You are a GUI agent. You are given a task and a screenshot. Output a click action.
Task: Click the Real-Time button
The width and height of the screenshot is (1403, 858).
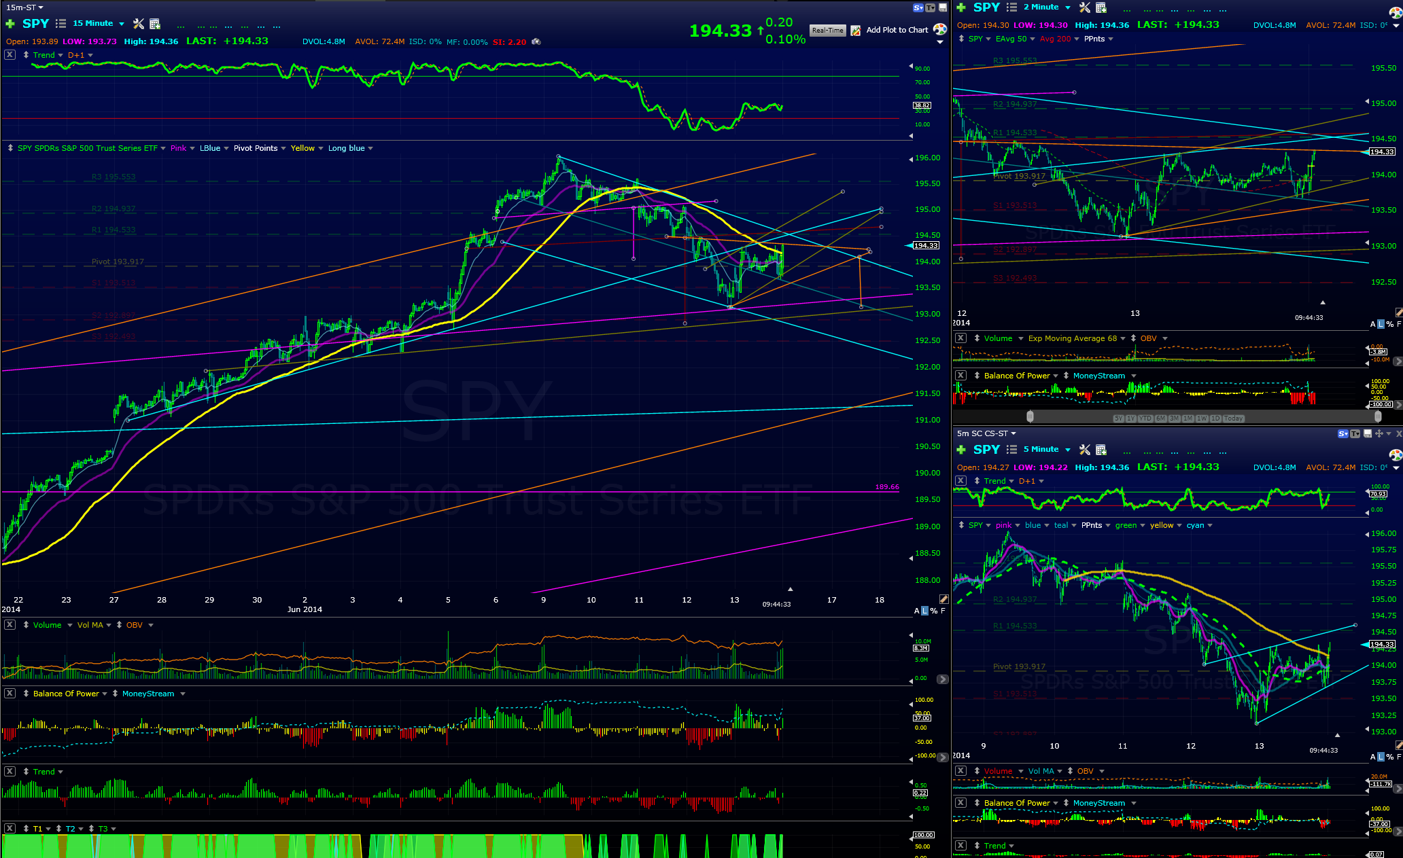tap(828, 30)
